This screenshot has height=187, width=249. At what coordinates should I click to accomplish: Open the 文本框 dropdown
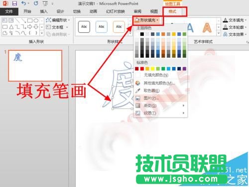pyautogui.click(x=57, y=27)
